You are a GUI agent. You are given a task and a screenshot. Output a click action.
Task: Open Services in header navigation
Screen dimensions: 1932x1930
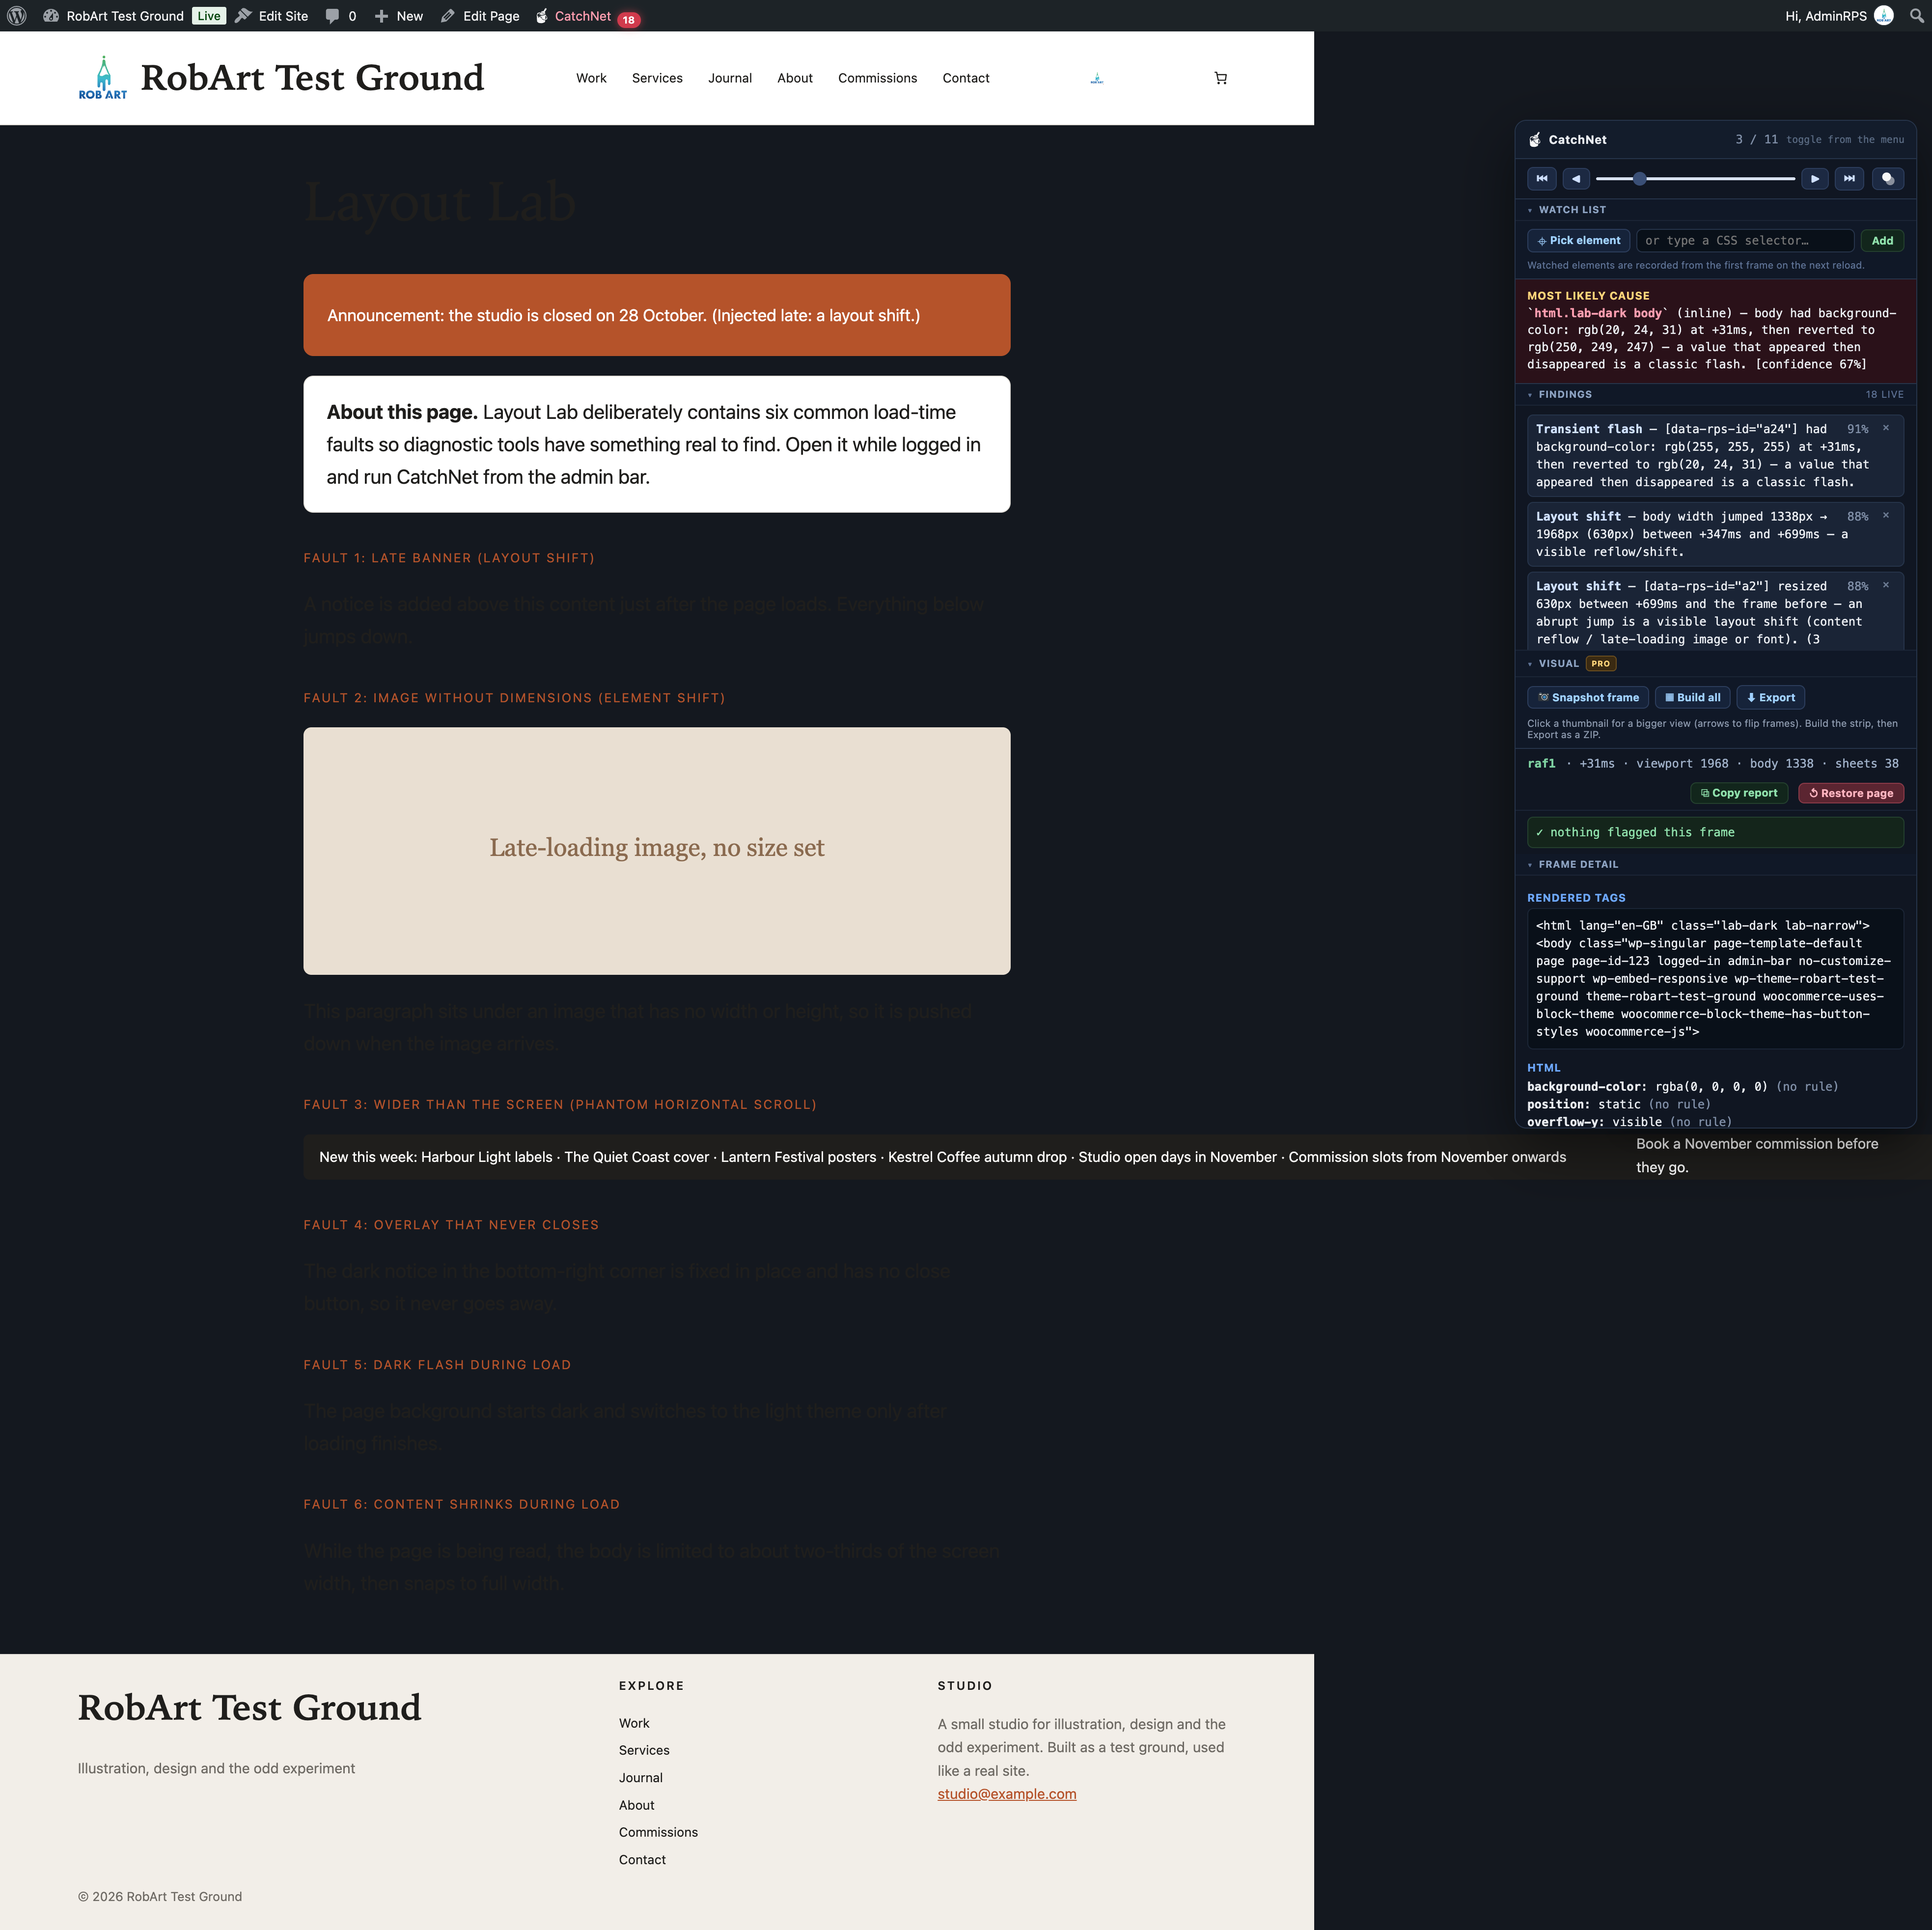657,78
